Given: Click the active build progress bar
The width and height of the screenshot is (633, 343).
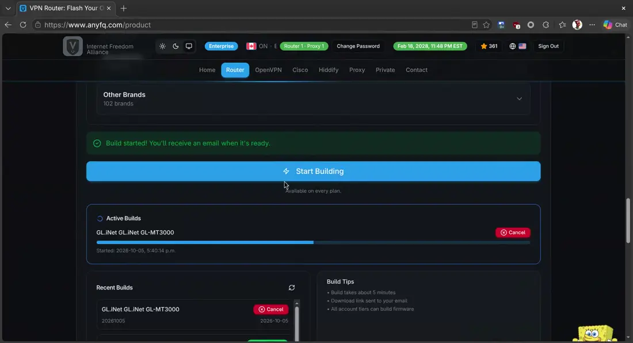Looking at the screenshot, I should 313,242.
